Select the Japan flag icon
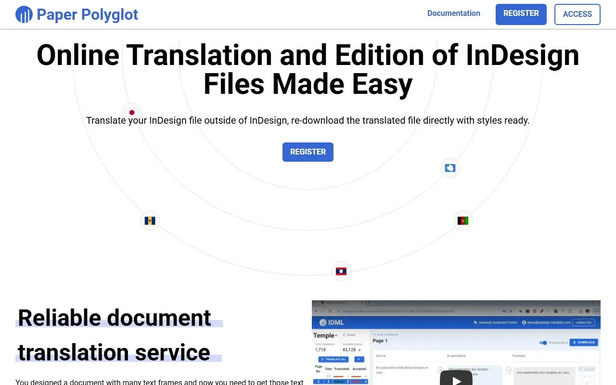 [x=132, y=112]
